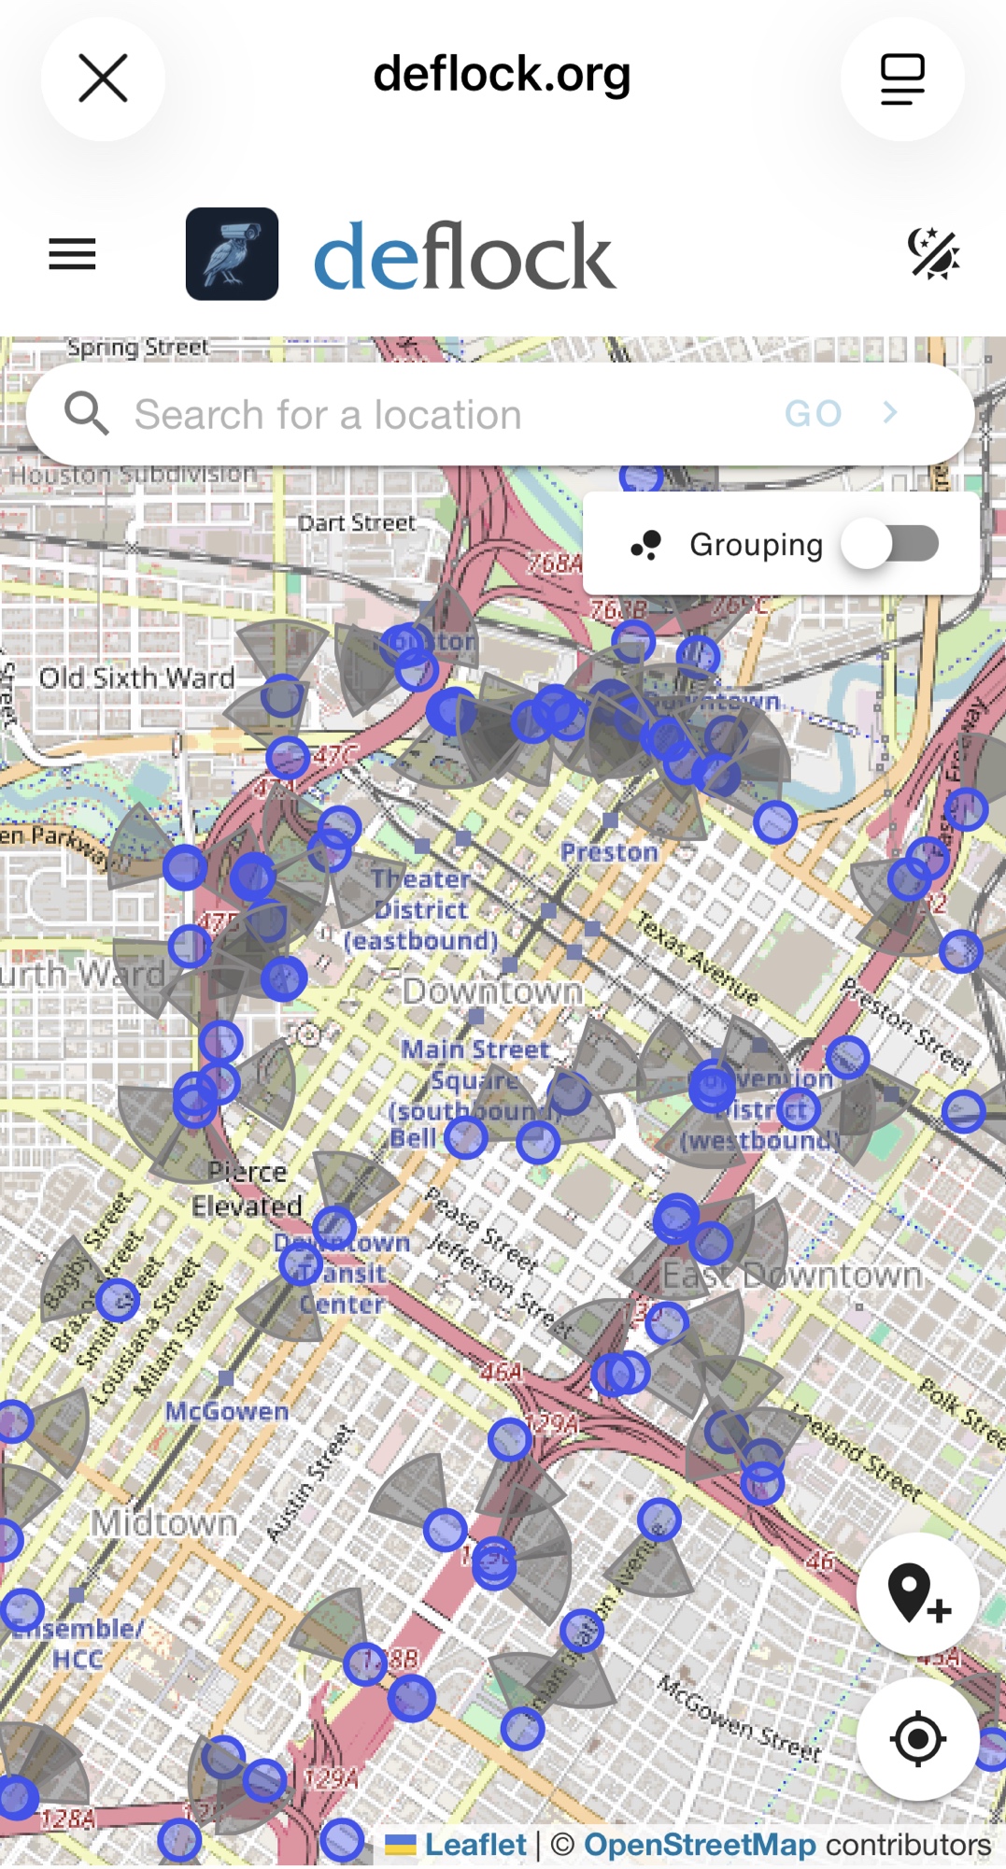Screen dimensions: 1006x1869
Task: Open the OpenStreetMap contributors link
Action: click(699, 1845)
